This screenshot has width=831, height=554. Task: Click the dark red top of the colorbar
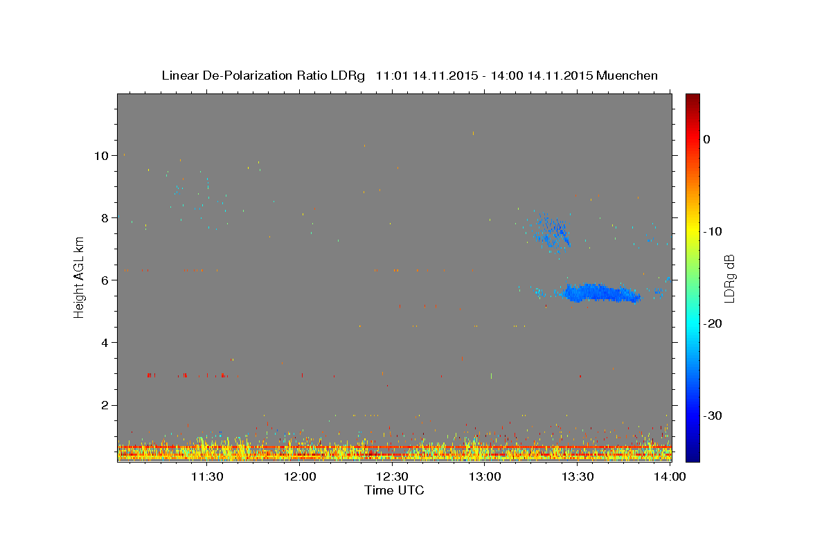(692, 99)
